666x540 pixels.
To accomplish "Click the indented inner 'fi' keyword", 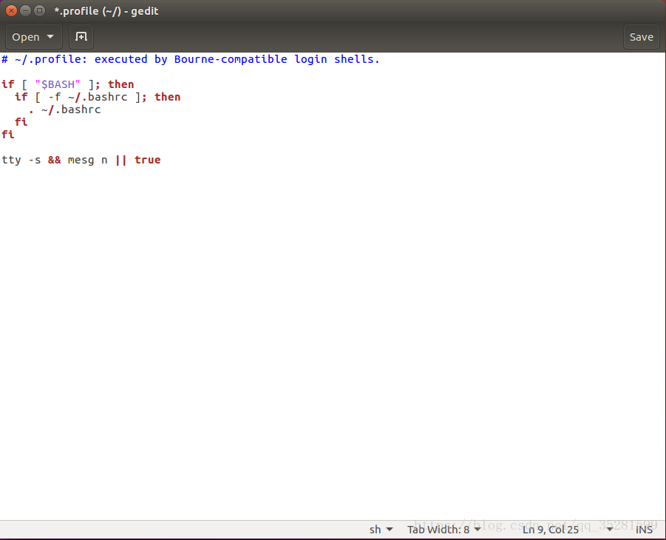I will pyautogui.click(x=21, y=122).
